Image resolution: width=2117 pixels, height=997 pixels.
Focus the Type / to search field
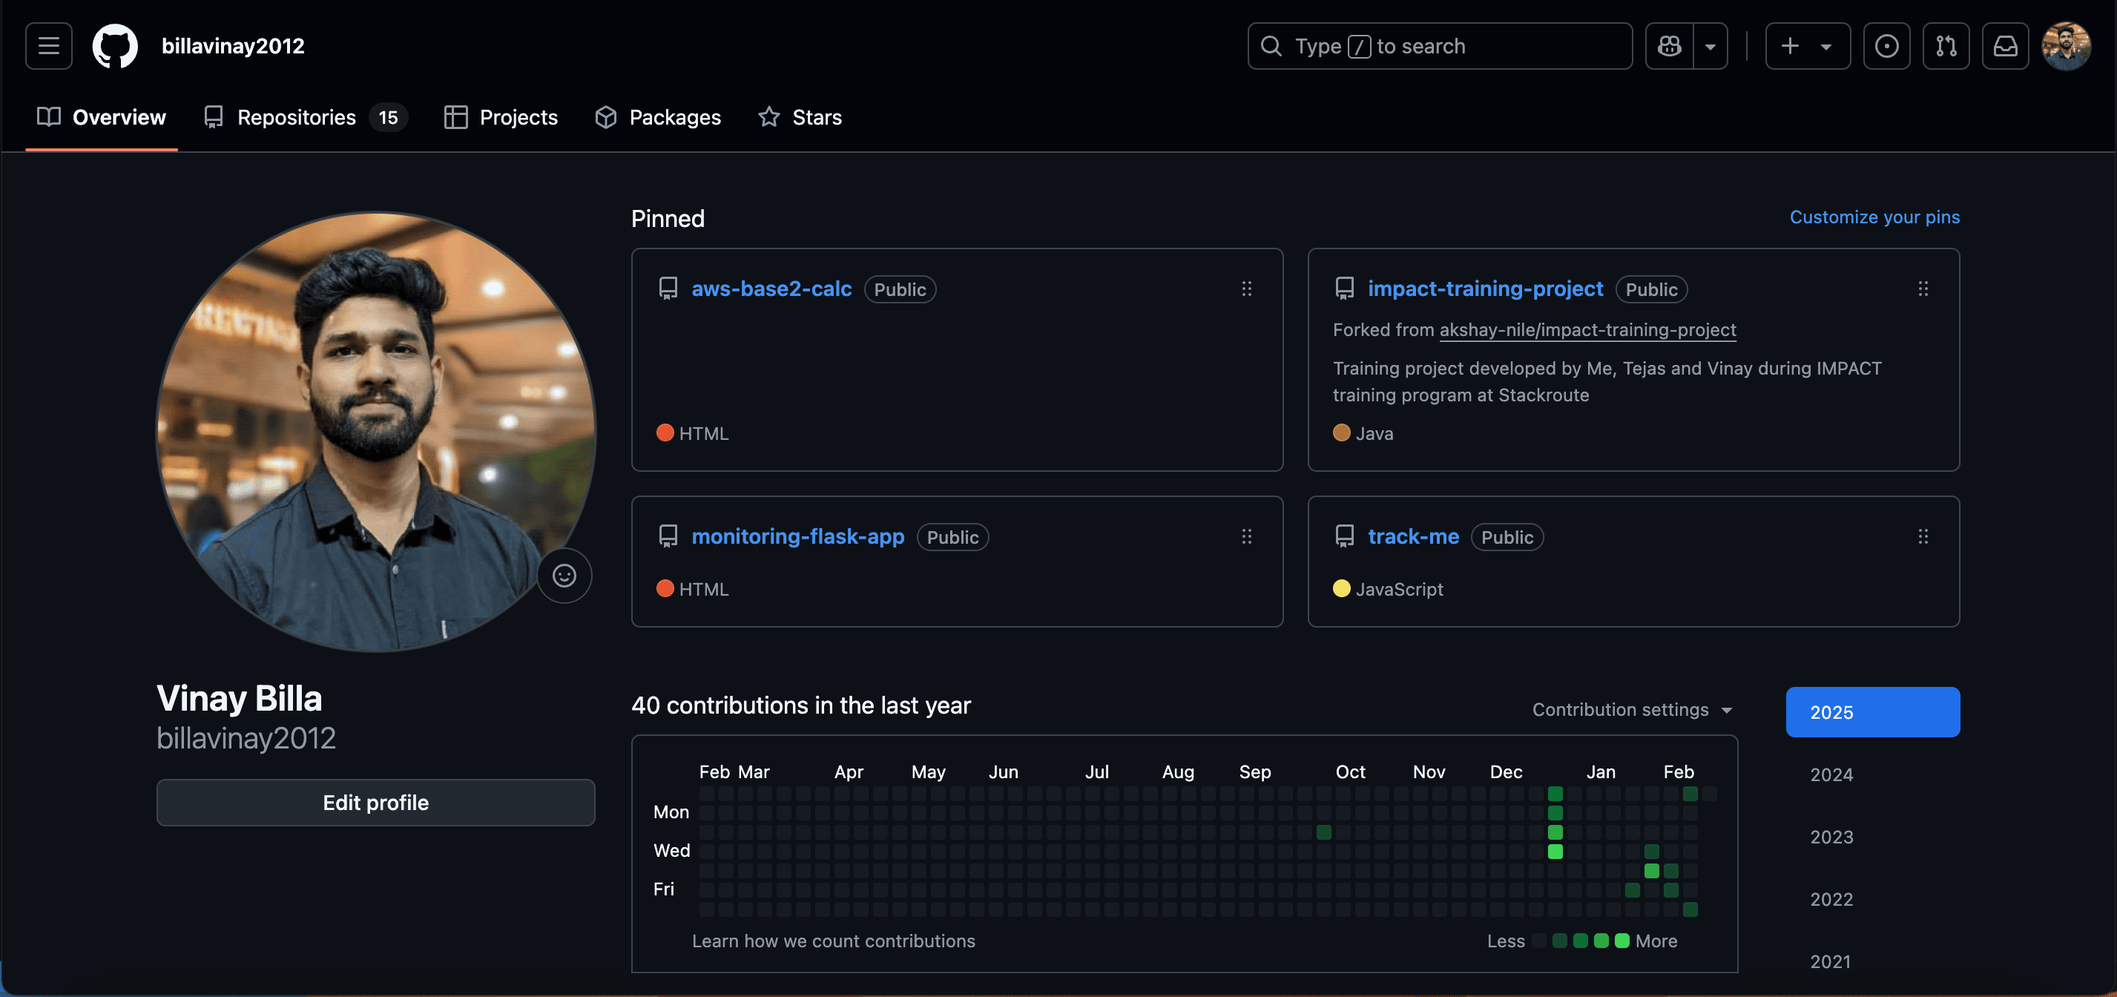1439,46
